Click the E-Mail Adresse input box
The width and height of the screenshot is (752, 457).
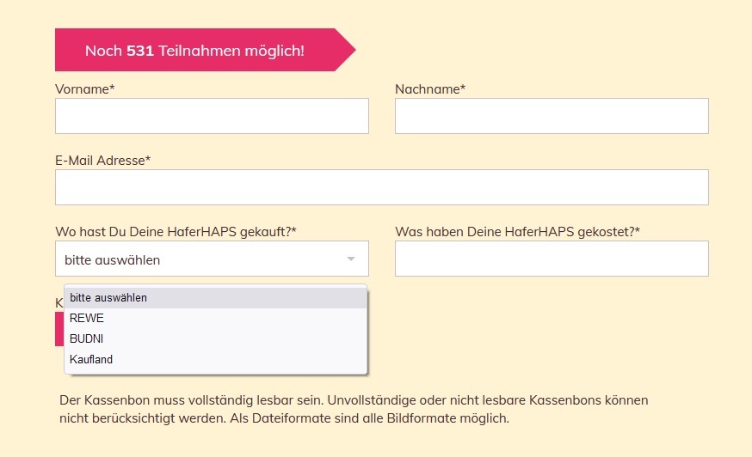pyautogui.click(x=382, y=187)
